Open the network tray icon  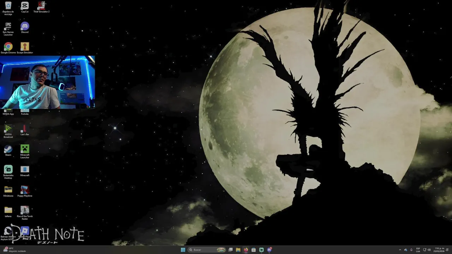click(424, 250)
